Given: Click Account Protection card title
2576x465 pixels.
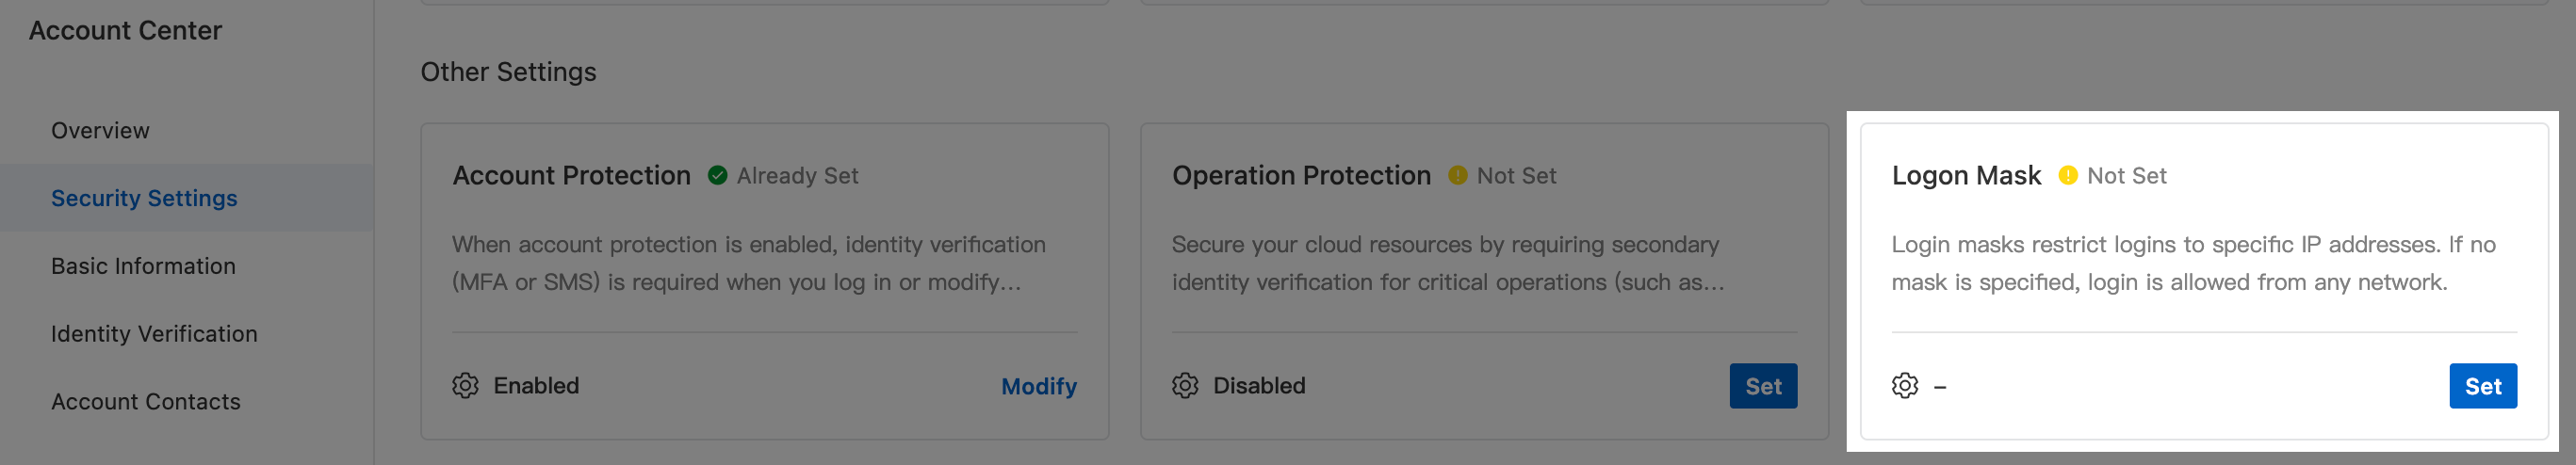Looking at the screenshot, I should [571, 176].
